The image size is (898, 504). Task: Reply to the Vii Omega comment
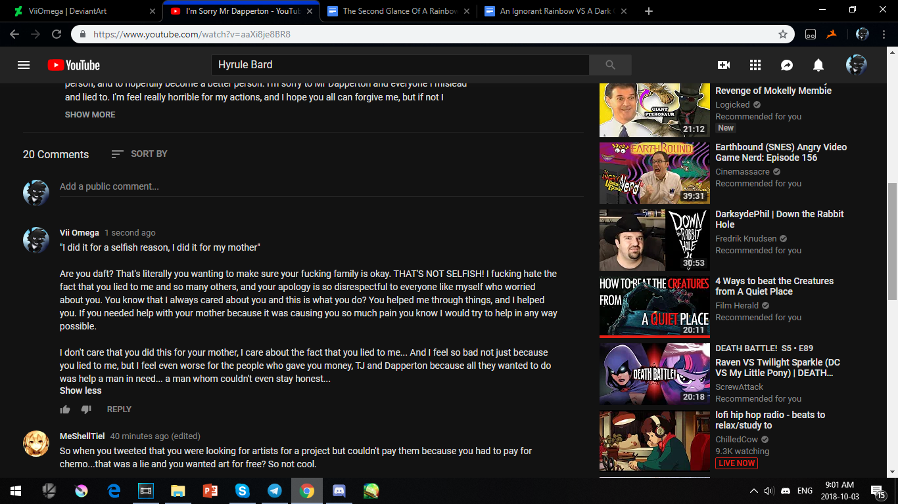pyautogui.click(x=119, y=409)
